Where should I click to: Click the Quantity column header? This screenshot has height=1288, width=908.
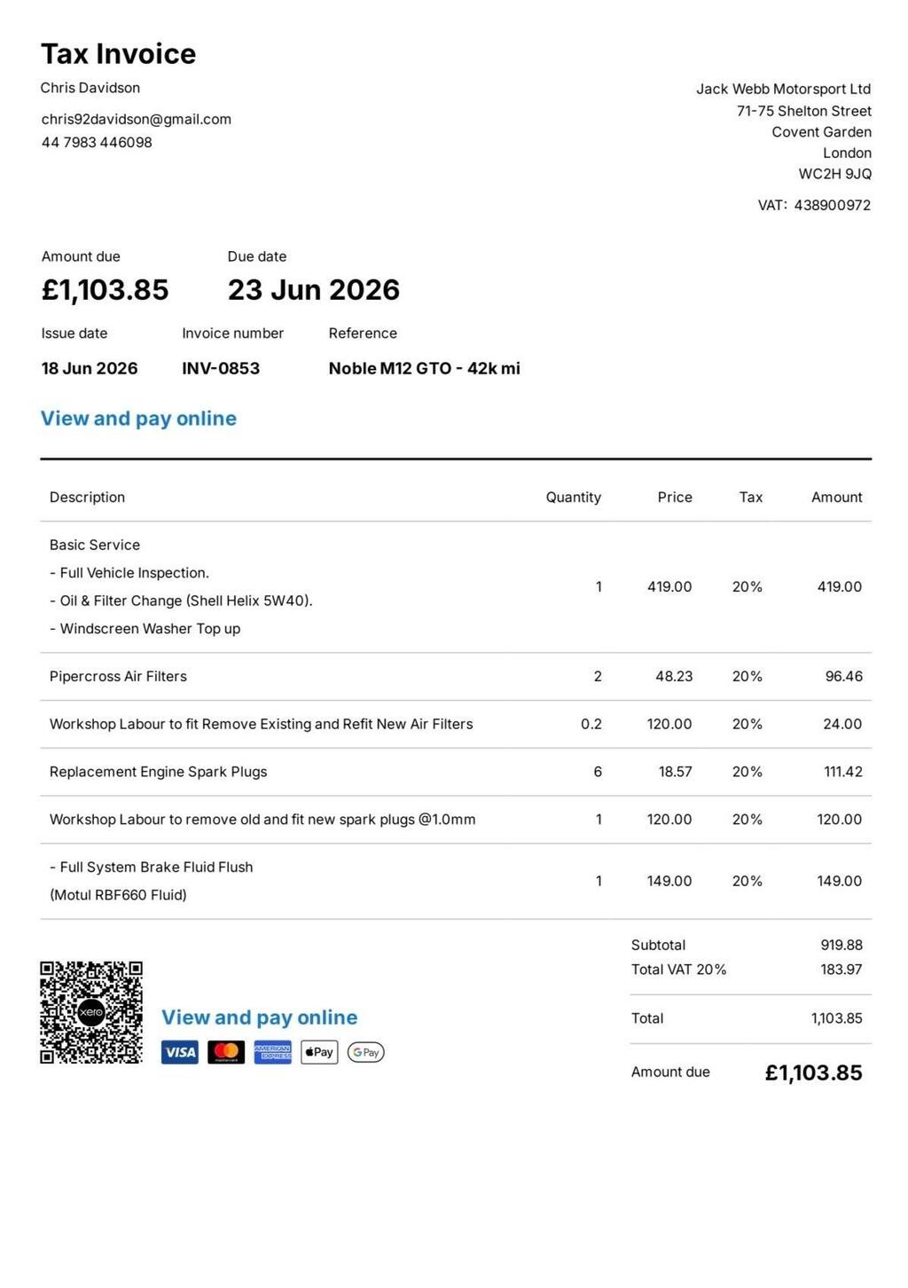tap(573, 498)
